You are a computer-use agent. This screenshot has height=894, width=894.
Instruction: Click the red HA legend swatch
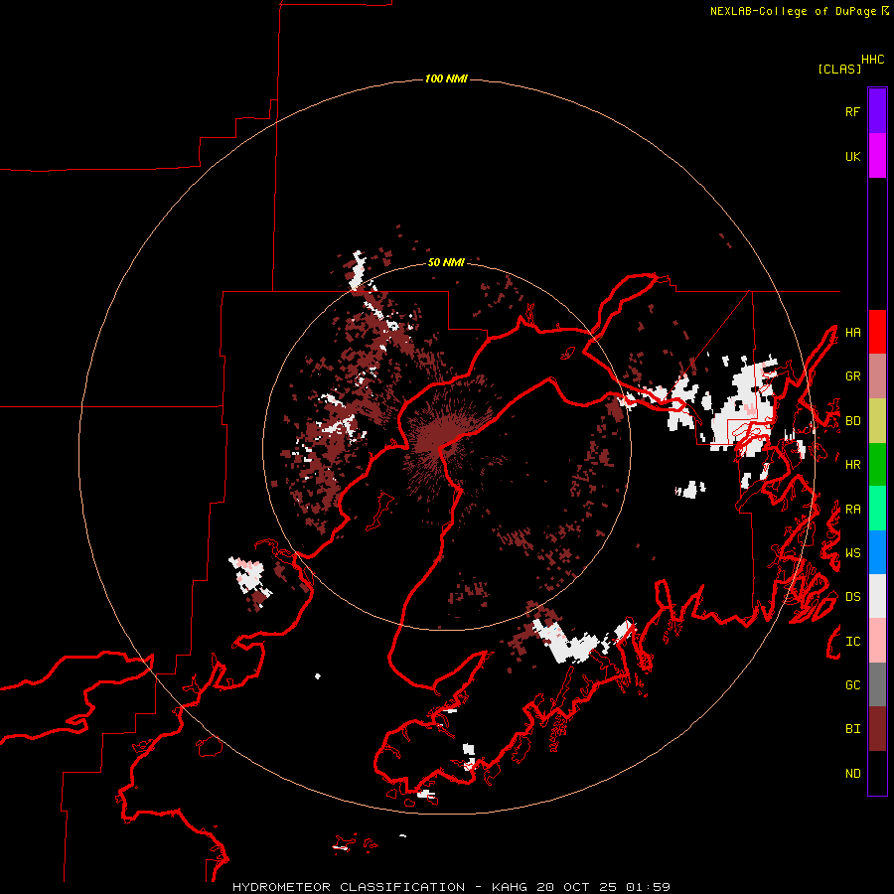coord(877,332)
